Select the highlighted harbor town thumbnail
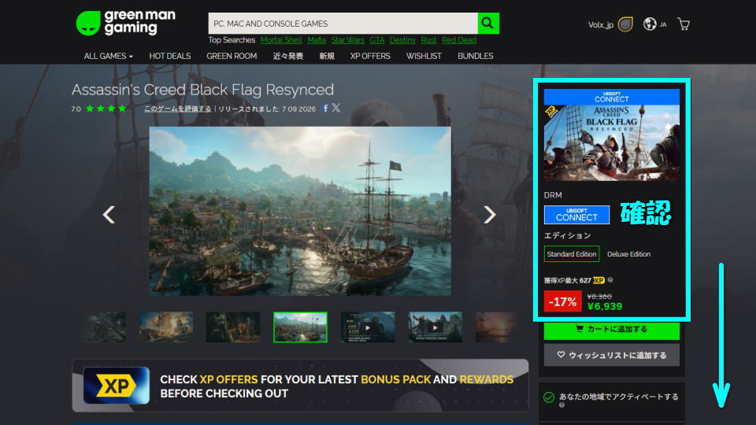756x425 pixels. (x=300, y=327)
